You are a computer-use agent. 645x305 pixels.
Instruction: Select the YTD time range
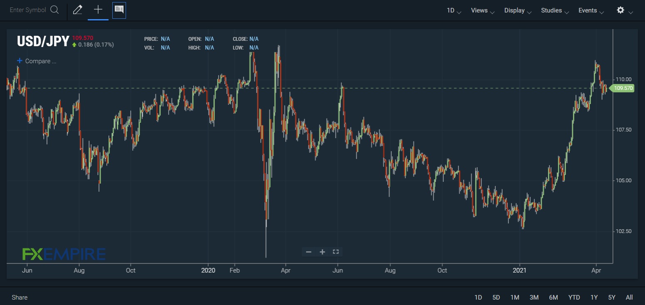574,297
